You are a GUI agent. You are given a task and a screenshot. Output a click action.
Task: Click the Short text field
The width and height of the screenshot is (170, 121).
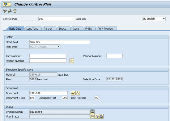(60, 42)
